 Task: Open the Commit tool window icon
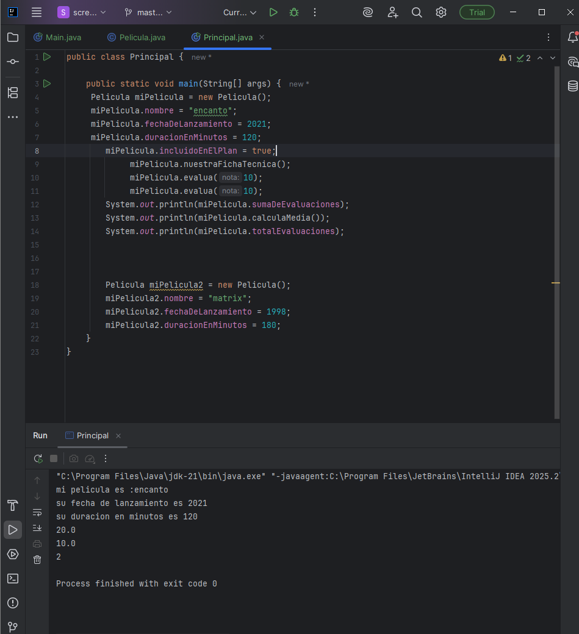pyautogui.click(x=13, y=62)
